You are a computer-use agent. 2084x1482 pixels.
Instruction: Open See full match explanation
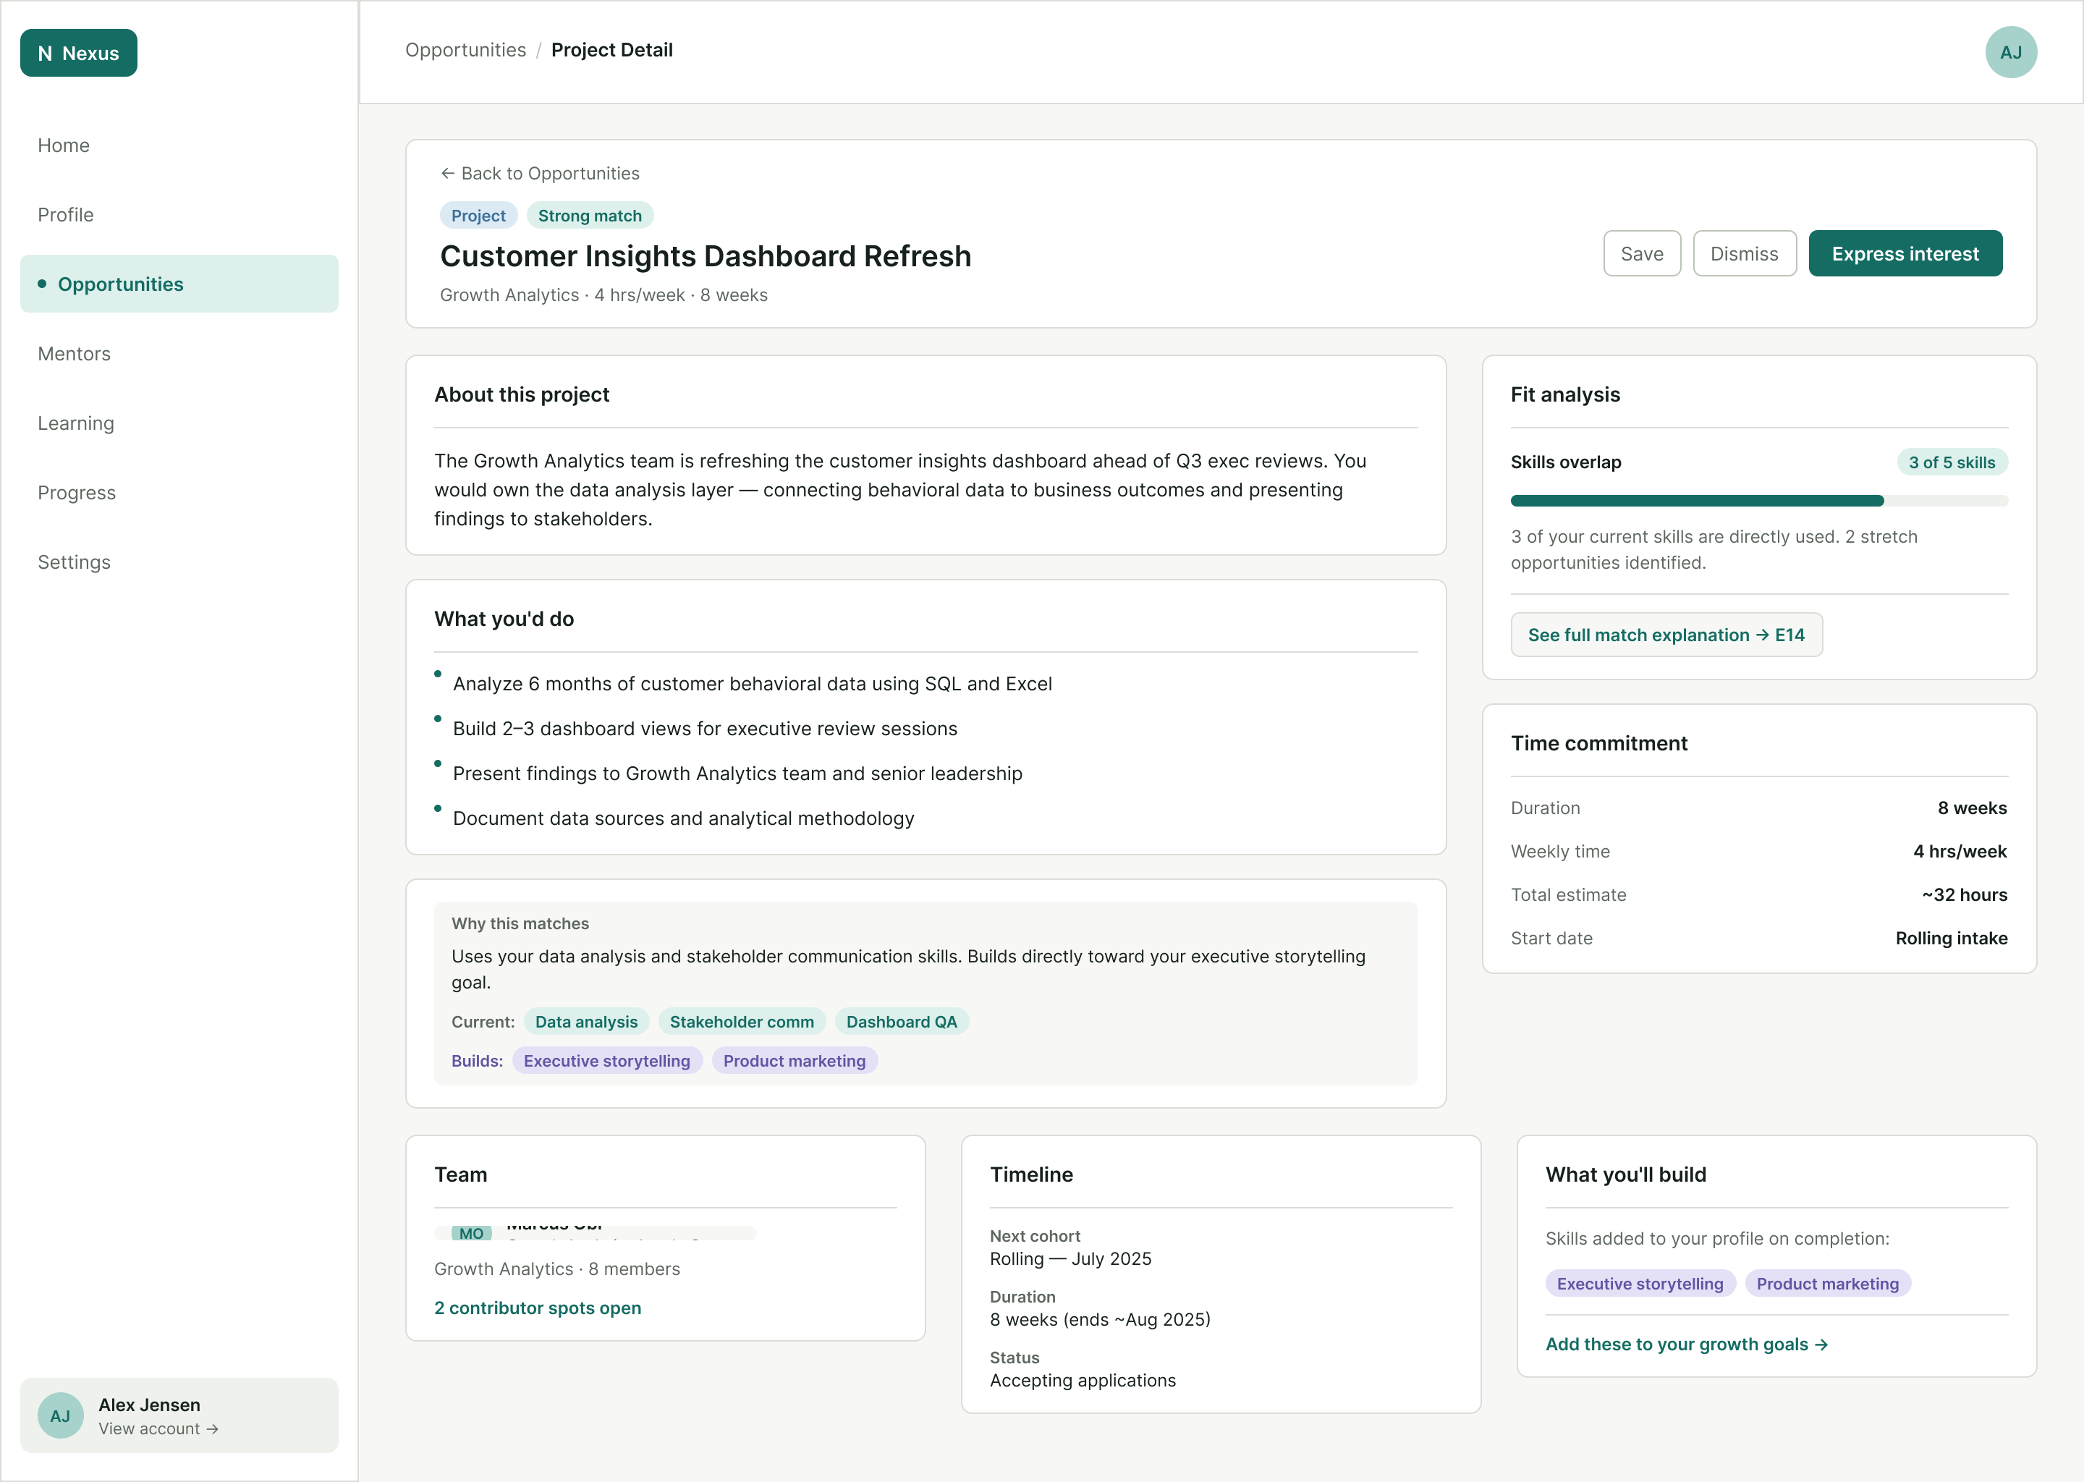coord(1666,635)
